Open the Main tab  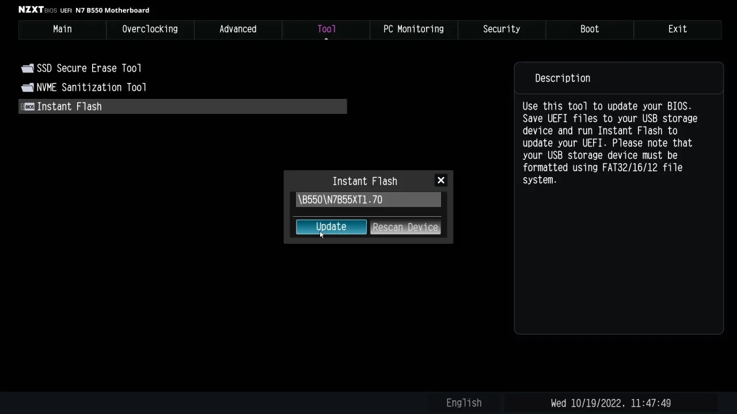[x=62, y=29]
